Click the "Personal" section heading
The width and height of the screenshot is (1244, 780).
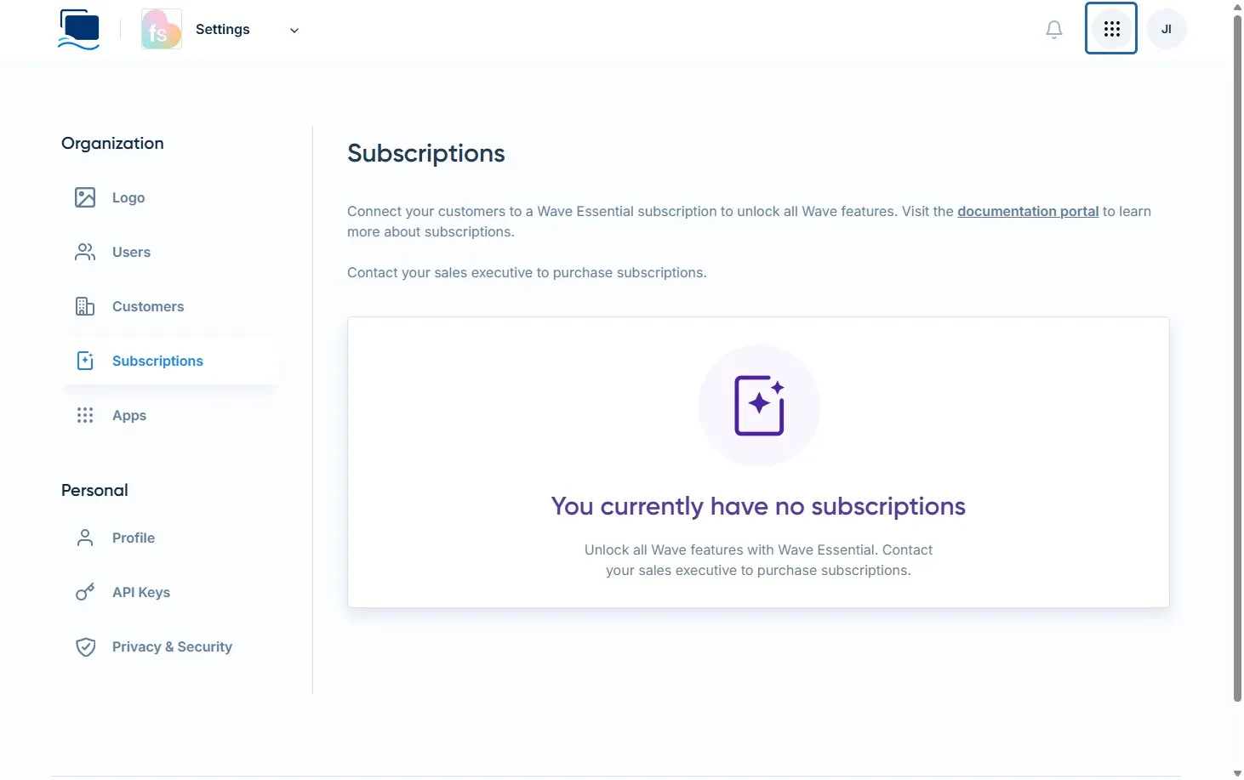[x=94, y=490]
